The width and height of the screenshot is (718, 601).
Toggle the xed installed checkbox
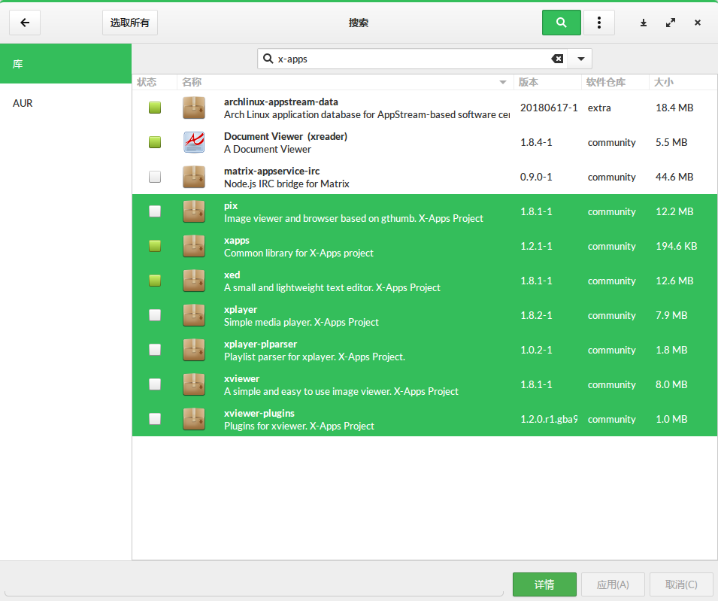click(155, 281)
